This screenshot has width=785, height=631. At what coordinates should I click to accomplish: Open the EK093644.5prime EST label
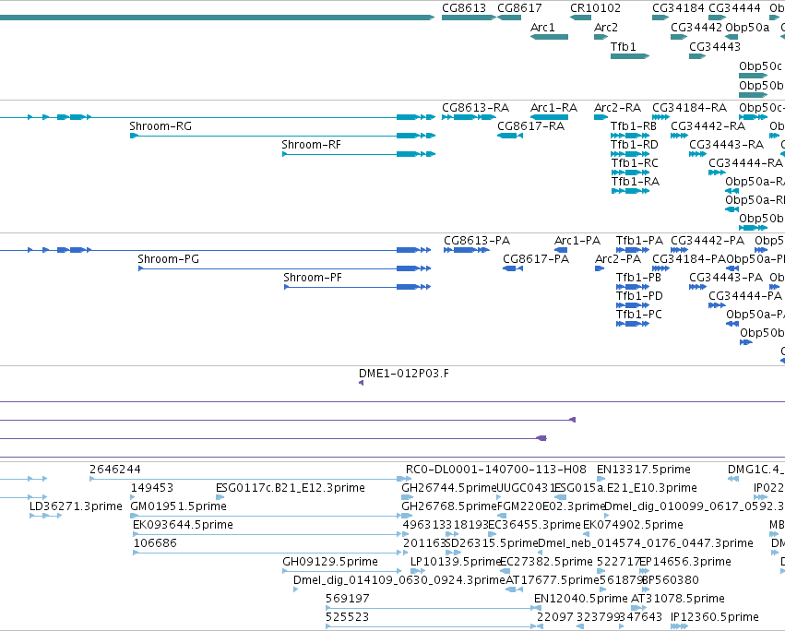183,525
